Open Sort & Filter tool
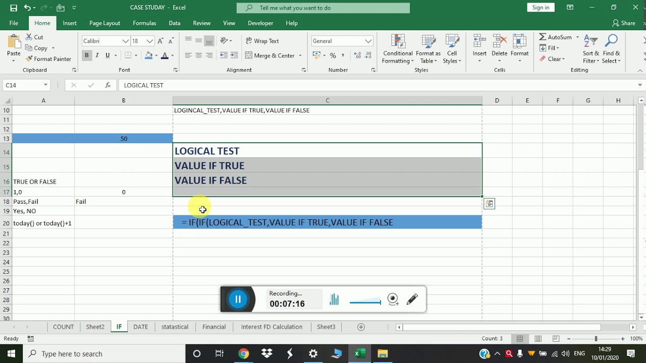Screen dimensions: 646x363 590,49
